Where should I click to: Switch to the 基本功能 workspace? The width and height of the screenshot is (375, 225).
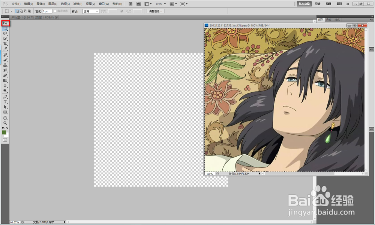coord(304,4)
